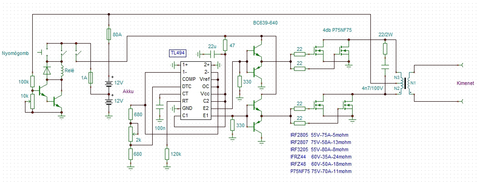Image resolution: width=479 pixels, height=183 pixels.
Task: Click the BC639-640 transistor label
Action: tap(265, 23)
